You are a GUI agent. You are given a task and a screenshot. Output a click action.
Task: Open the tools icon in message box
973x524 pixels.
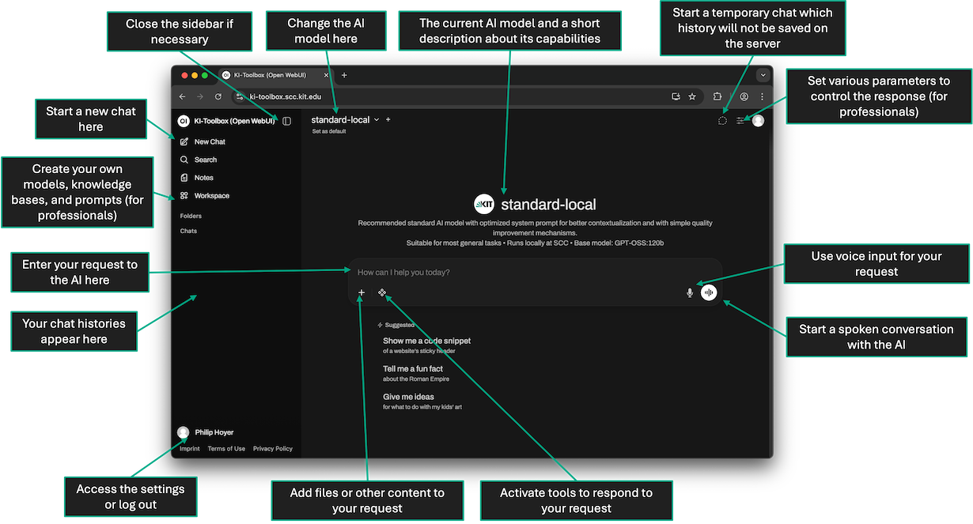click(x=381, y=292)
